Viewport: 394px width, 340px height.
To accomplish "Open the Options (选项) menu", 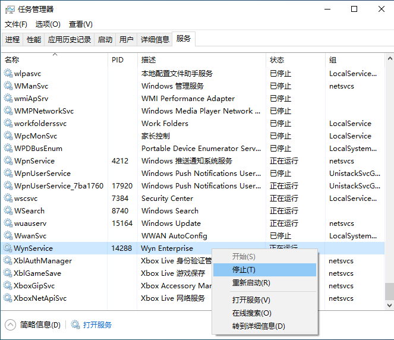I will coord(48,24).
